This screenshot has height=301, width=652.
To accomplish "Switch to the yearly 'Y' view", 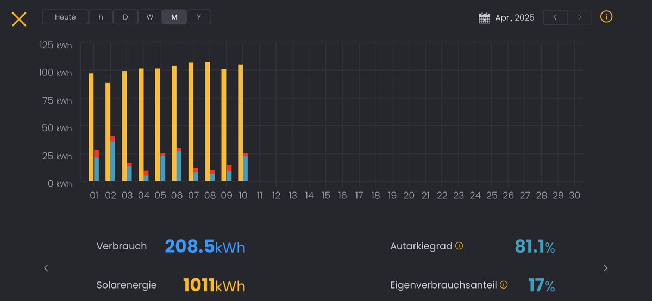I will tap(199, 17).
